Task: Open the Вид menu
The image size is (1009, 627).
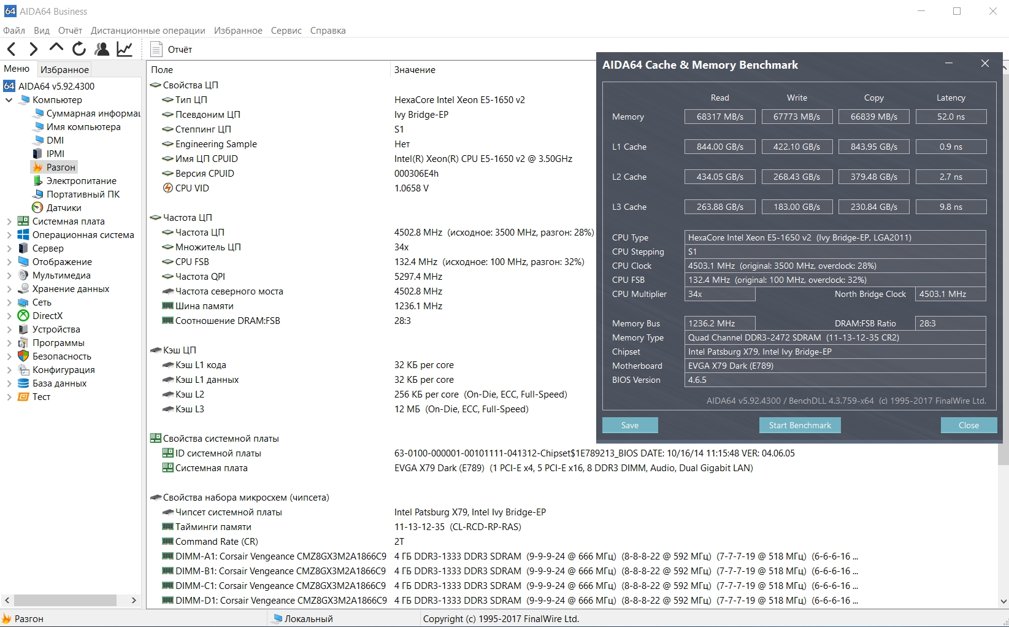Action: (x=42, y=30)
